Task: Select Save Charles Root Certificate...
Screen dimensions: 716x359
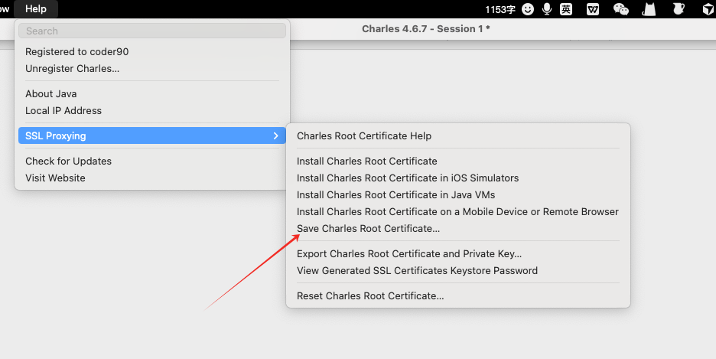Action: [x=458, y=228]
